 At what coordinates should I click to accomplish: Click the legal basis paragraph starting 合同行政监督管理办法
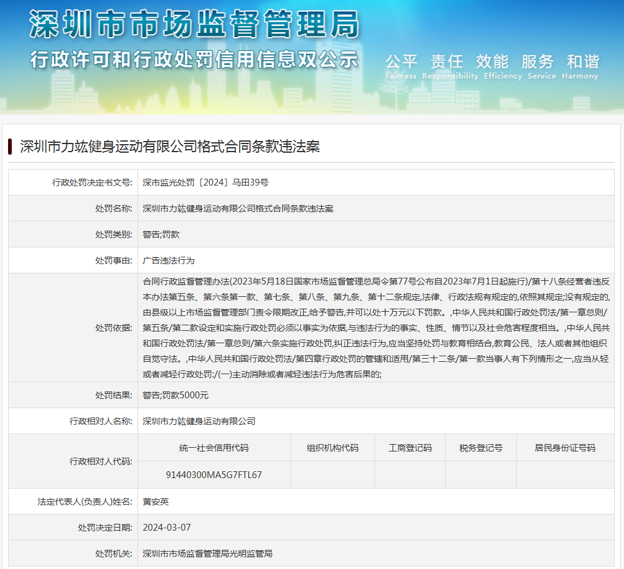376,328
